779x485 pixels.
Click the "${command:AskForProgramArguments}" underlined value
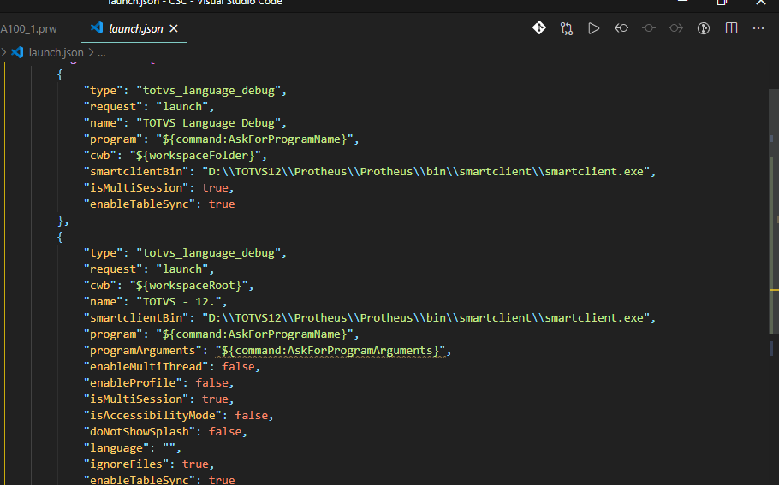click(330, 351)
